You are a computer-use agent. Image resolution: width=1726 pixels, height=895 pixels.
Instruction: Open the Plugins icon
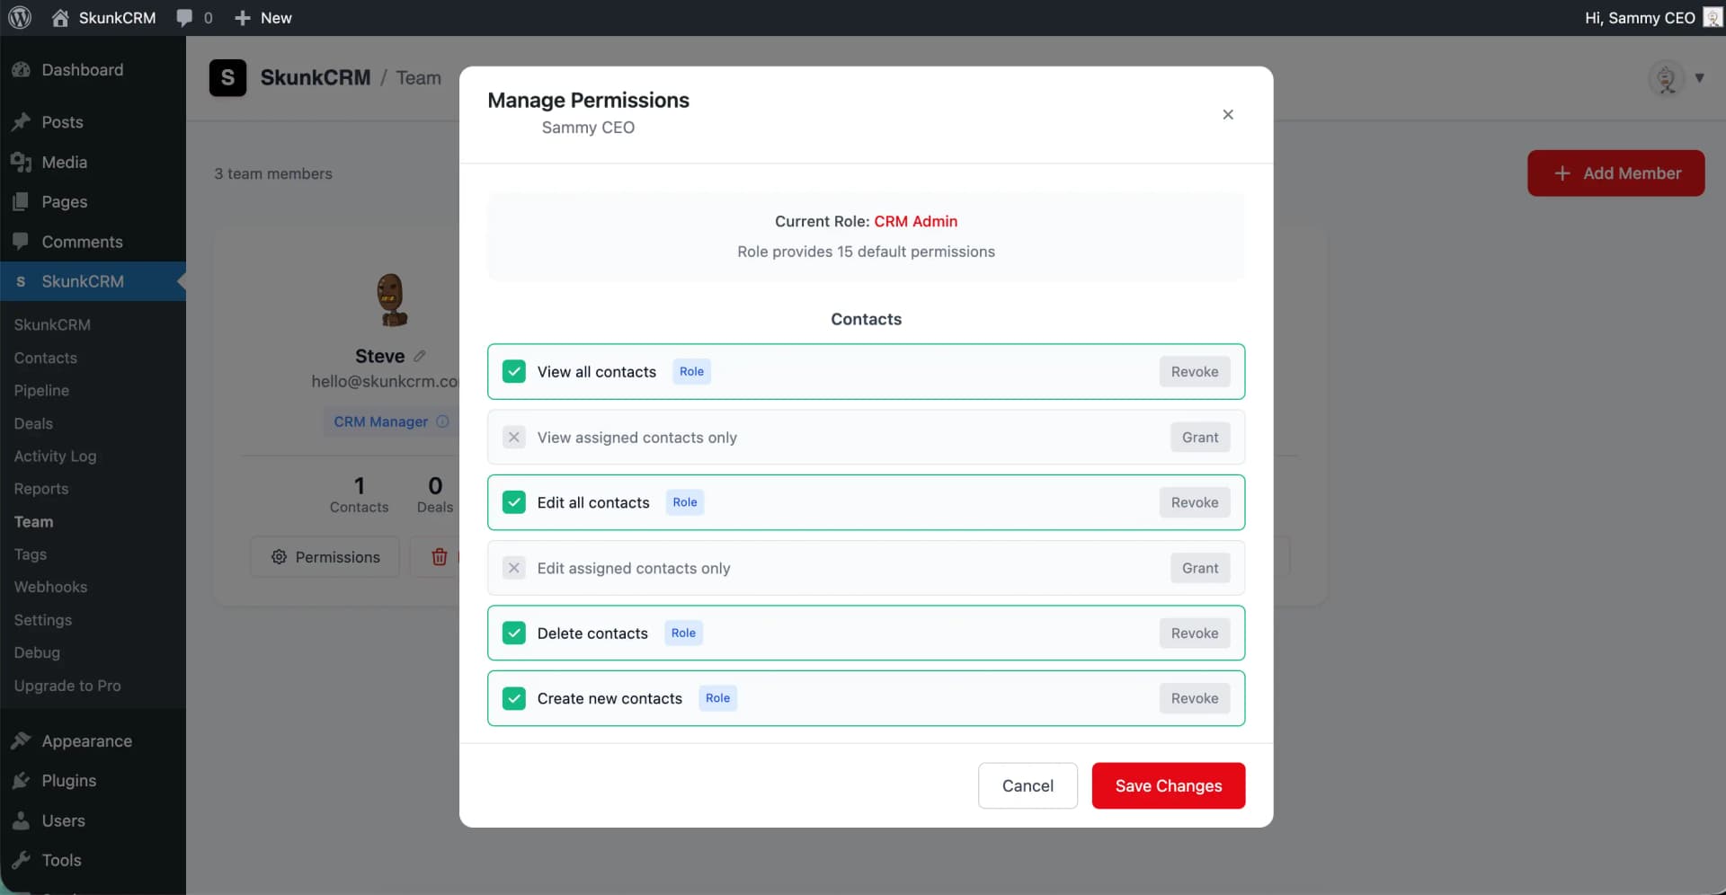click(22, 781)
